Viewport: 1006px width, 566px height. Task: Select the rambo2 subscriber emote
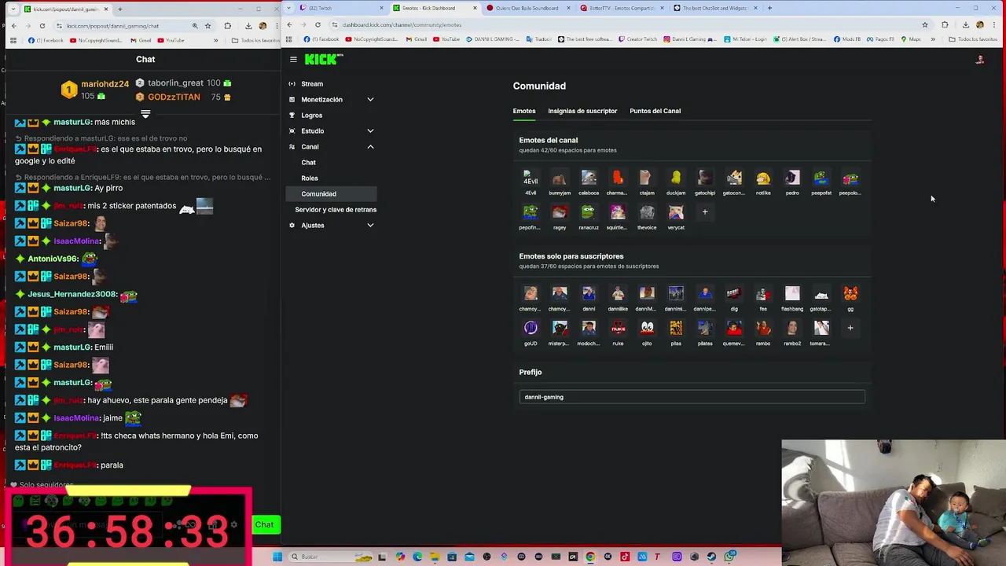[792, 333]
